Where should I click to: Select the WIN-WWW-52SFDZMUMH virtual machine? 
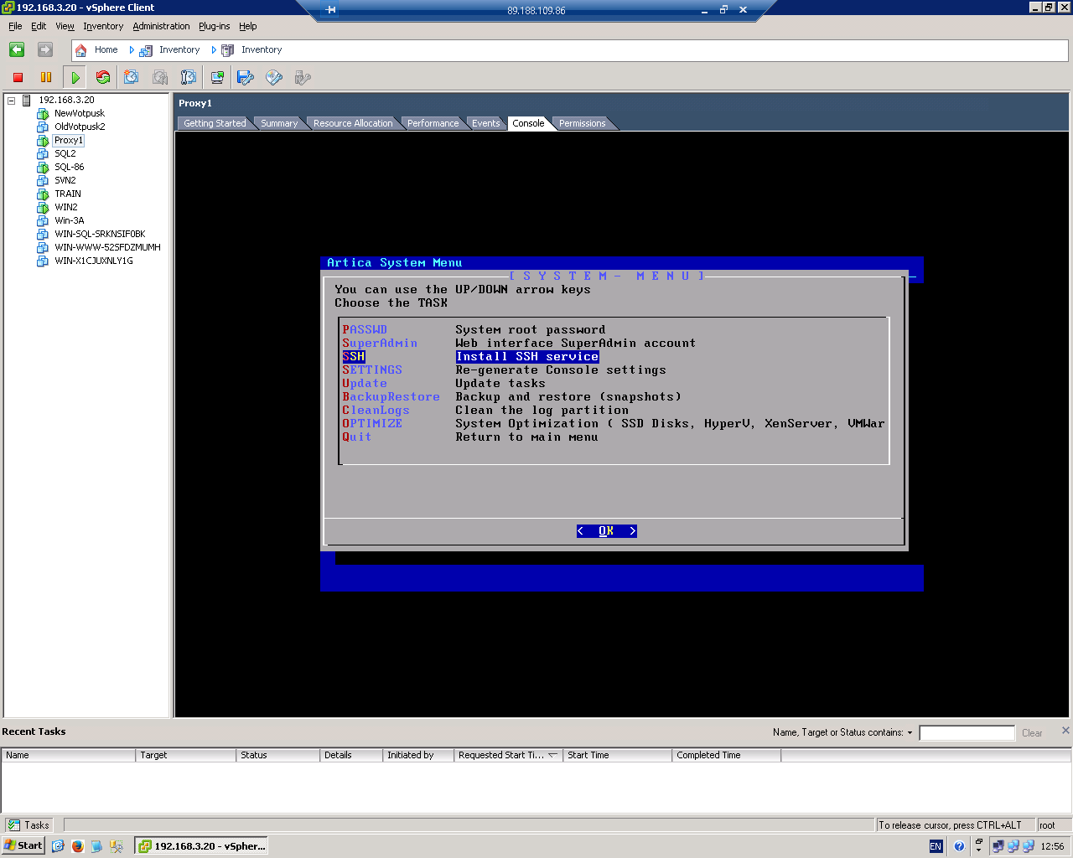(107, 247)
